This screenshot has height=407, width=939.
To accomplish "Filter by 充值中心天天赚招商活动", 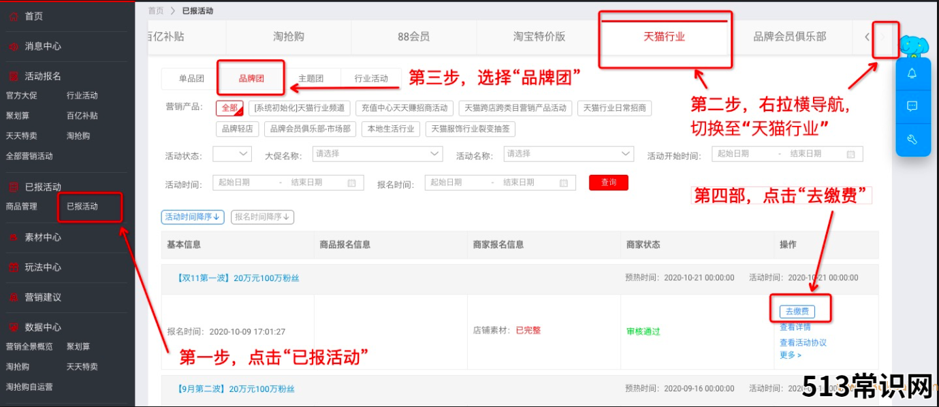I will 404,108.
